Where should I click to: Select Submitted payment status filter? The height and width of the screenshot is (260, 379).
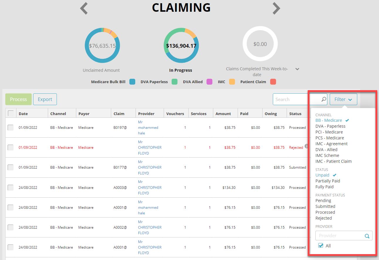(x=325, y=206)
